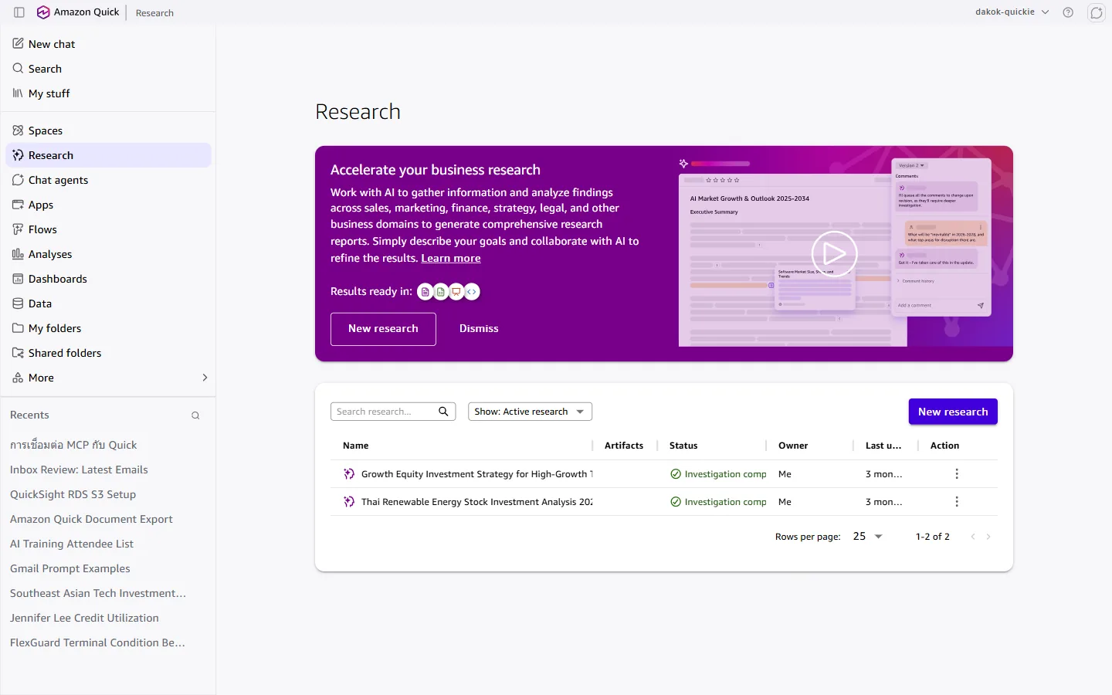Open recent QuickSight RDS S3 Setup
Viewport: 1112px width, 695px height.
[73, 494]
